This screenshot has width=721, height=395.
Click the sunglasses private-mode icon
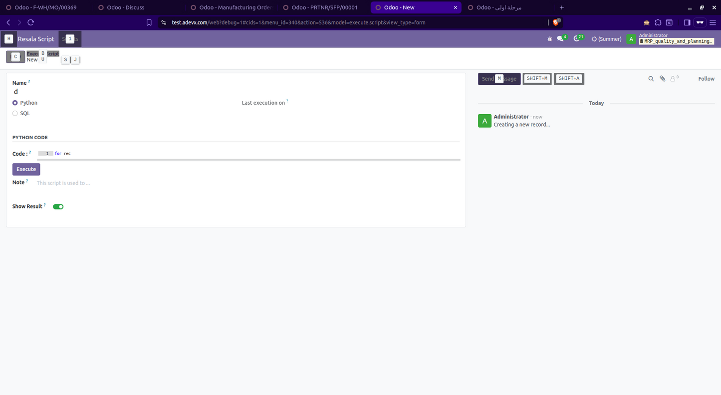[700, 22]
